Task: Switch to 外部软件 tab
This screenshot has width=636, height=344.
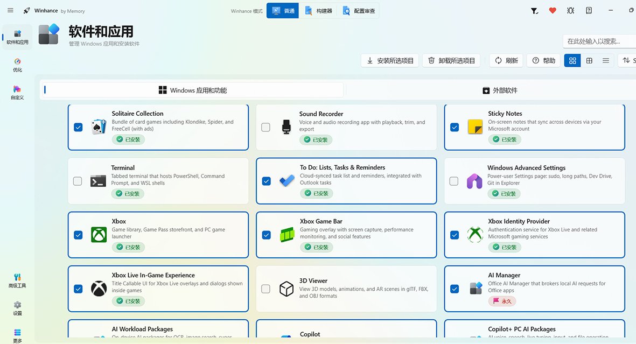Action: pos(500,90)
